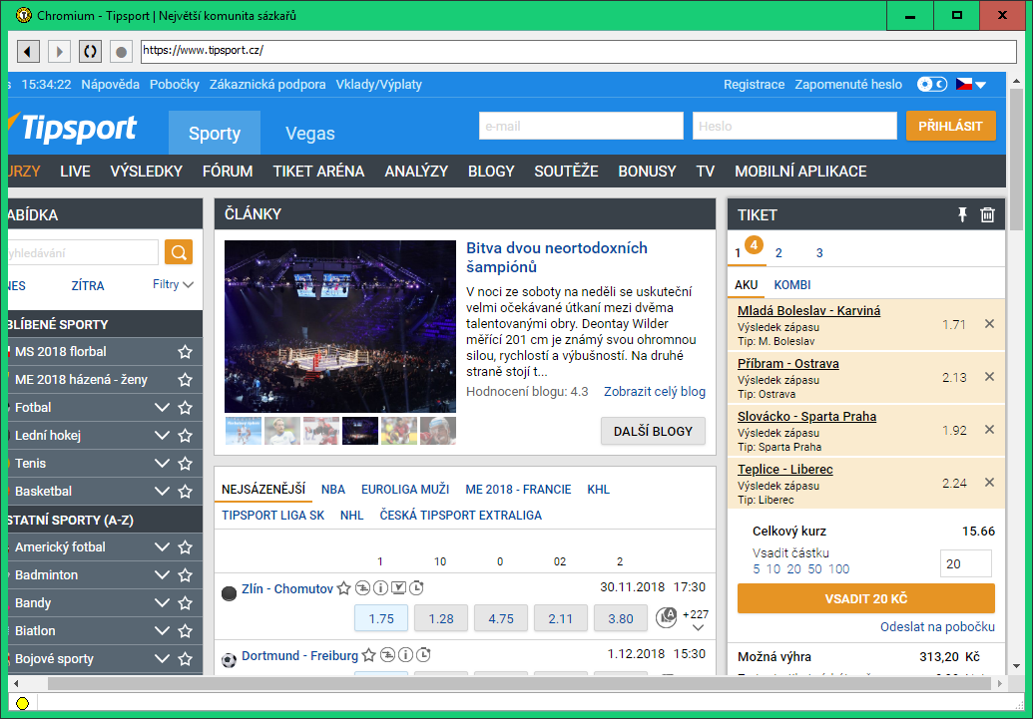The height and width of the screenshot is (719, 1033).
Task: Reload the page using the refresh button
Action: tap(90, 51)
